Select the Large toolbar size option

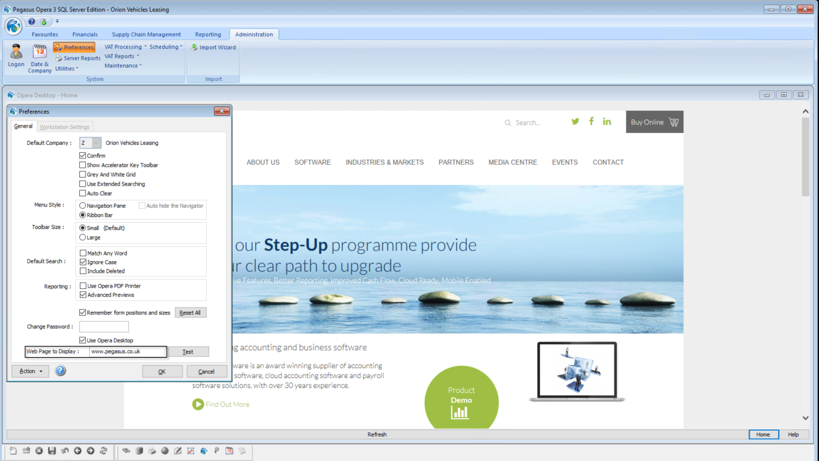point(83,238)
